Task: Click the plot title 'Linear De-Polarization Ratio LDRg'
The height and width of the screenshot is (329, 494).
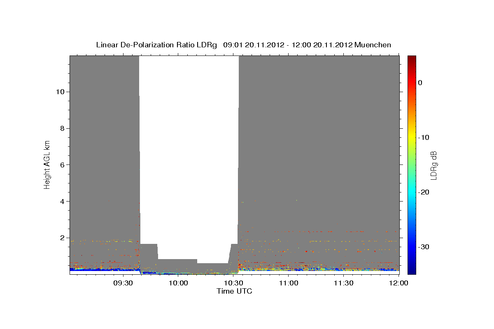Action: click(x=156, y=45)
